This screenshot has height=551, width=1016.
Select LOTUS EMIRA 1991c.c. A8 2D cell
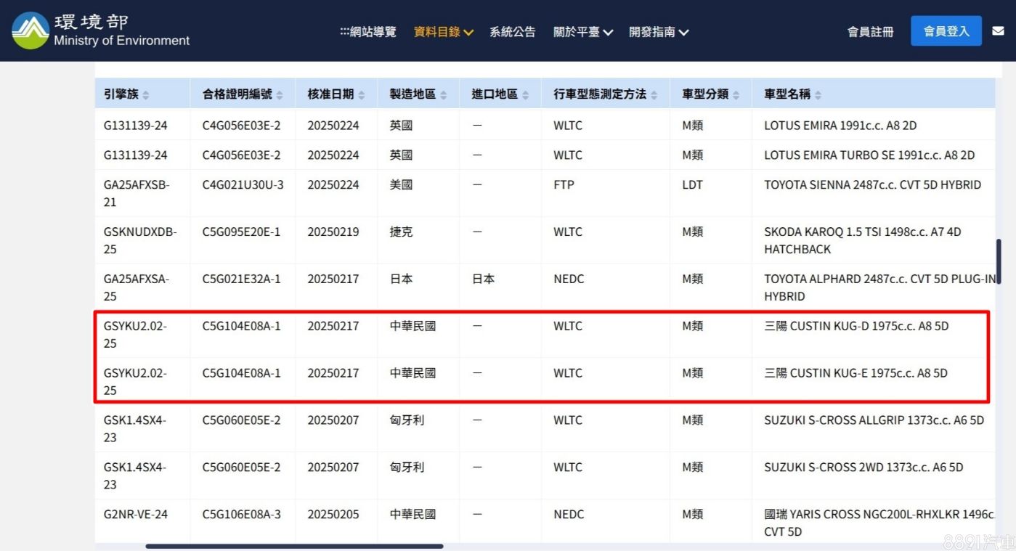[840, 126]
